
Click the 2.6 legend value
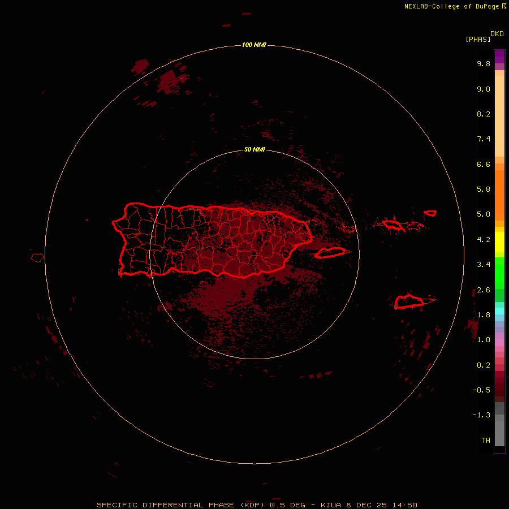click(484, 290)
